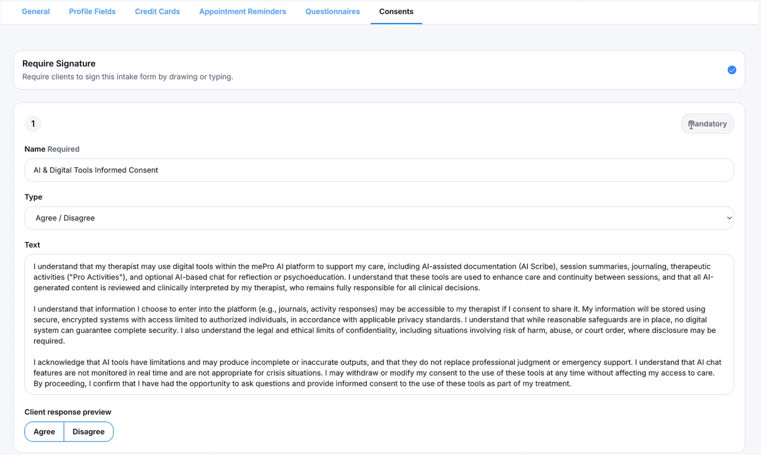This screenshot has width=761, height=455.
Task: Toggle the Require Signature checkmark
Action: (x=732, y=70)
